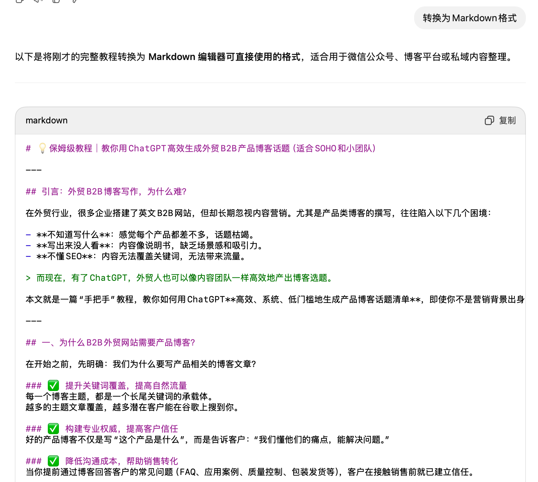Click bold phrase Markdown 编辑器可直接使用的格式
538x482 pixels.
click(224, 57)
